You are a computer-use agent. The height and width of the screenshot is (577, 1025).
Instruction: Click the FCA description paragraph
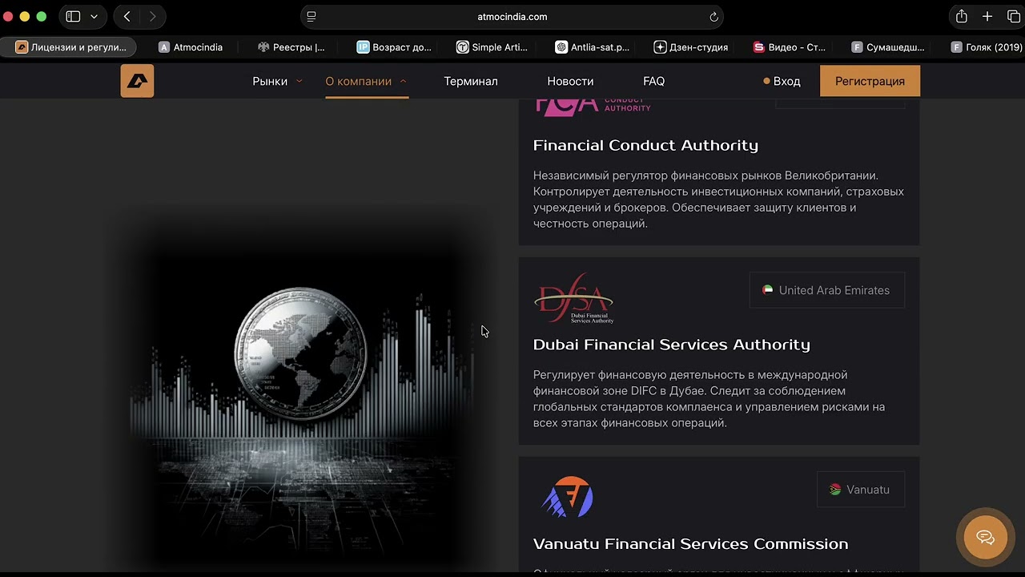point(718,200)
